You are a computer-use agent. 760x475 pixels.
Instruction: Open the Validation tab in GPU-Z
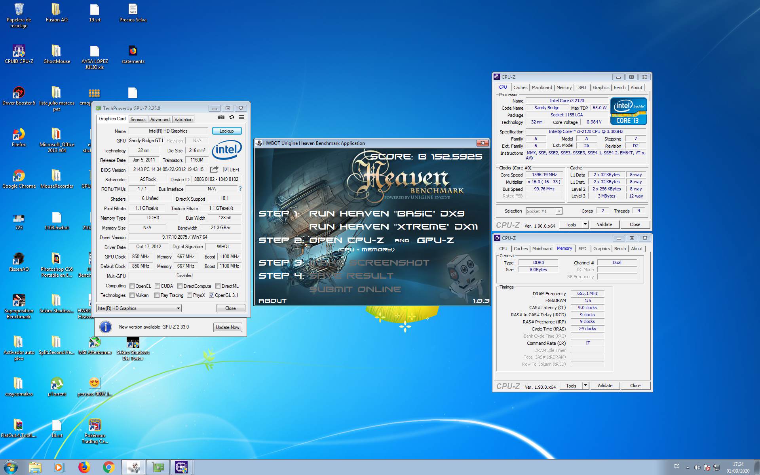(184, 120)
